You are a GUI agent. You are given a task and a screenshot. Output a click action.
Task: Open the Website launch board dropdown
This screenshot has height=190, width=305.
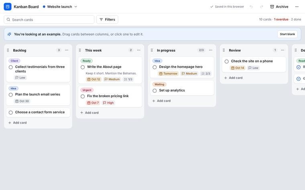pyautogui.click(x=60, y=7)
